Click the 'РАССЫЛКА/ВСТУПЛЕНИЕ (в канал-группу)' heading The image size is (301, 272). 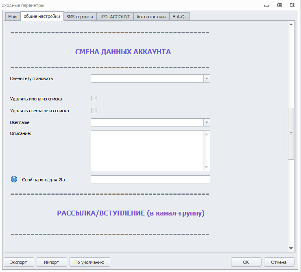click(x=131, y=213)
